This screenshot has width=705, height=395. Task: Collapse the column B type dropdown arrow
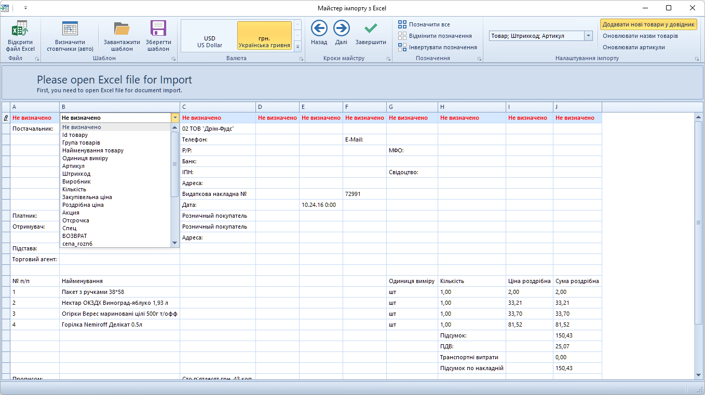[x=175, y=118]
